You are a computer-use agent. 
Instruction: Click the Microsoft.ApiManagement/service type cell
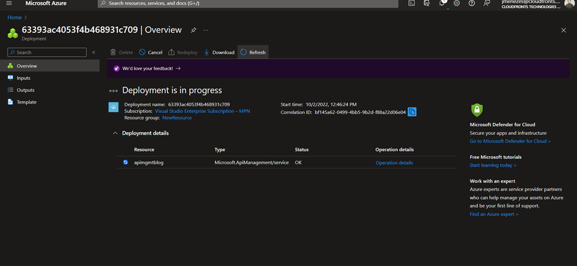pyautogui.click(x=252, y=163)
